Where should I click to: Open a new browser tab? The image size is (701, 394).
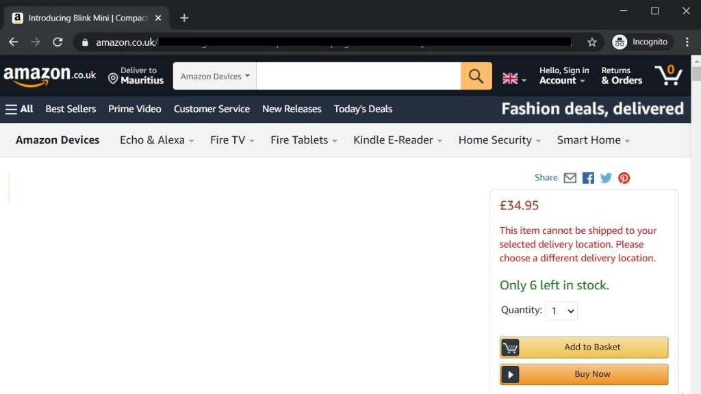tap(184, 18)
